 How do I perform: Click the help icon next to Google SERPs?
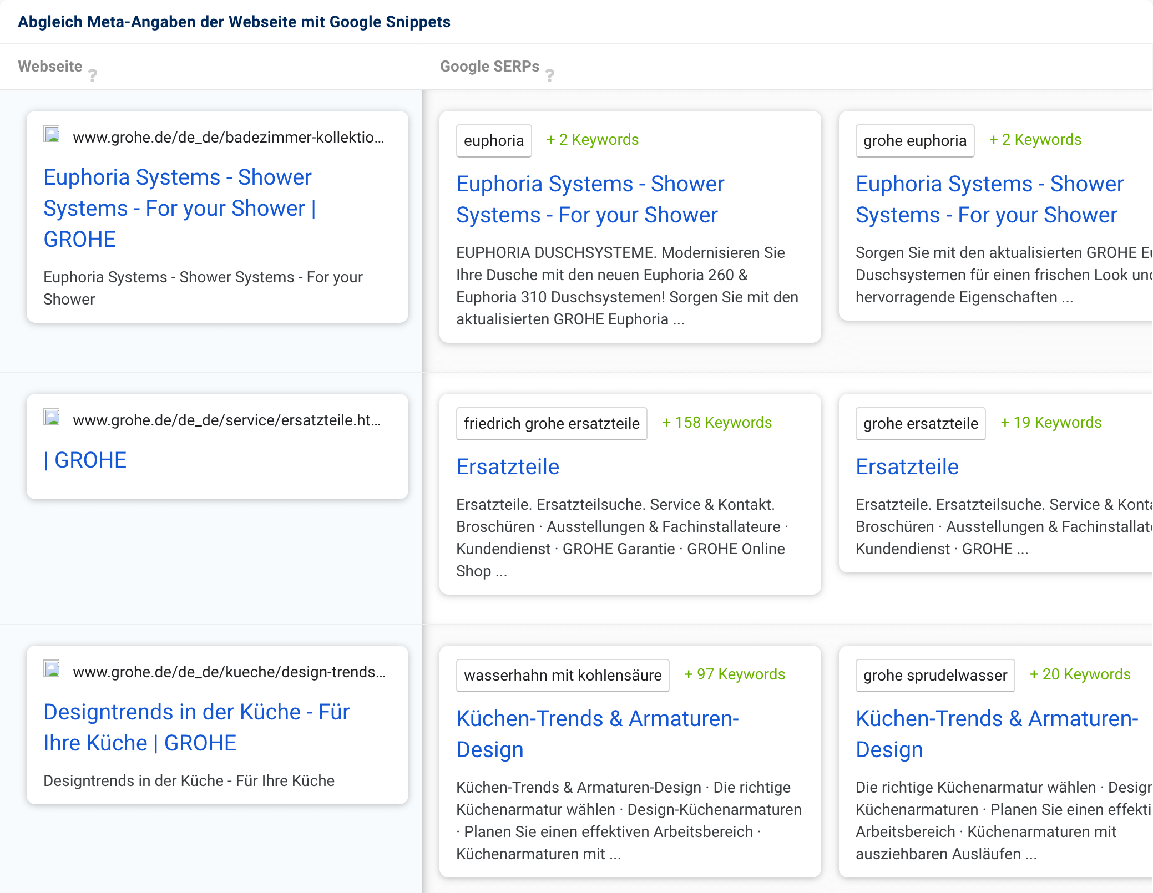pyautogui.click(x=549, y=75)
